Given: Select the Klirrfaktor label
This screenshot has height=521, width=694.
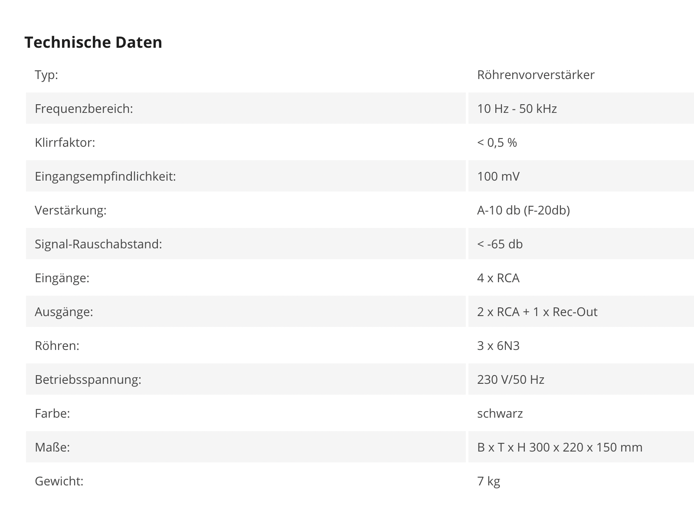Looking at the screenshot, I should click(x=65, y=142).
